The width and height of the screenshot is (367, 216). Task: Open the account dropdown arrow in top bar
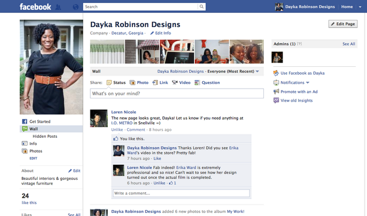click(x=360, y=7)
